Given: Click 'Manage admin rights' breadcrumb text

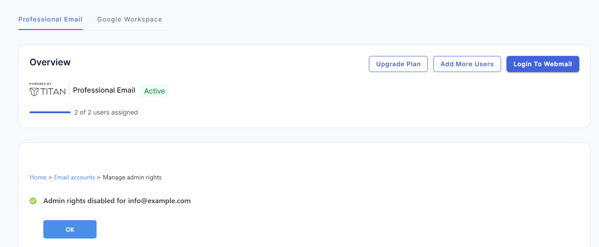Looking at the screenshot, I should 132,177.
